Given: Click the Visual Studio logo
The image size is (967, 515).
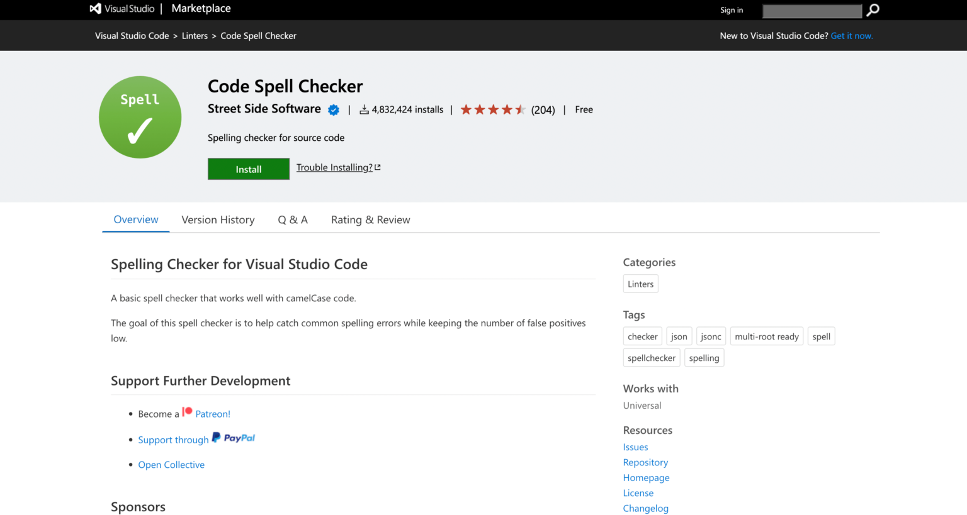Looking at the screenshot, I should coord(96,8).
